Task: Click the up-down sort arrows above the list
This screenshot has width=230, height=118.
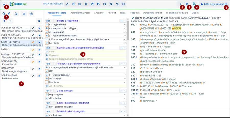Action: click(x=4, y=21)
